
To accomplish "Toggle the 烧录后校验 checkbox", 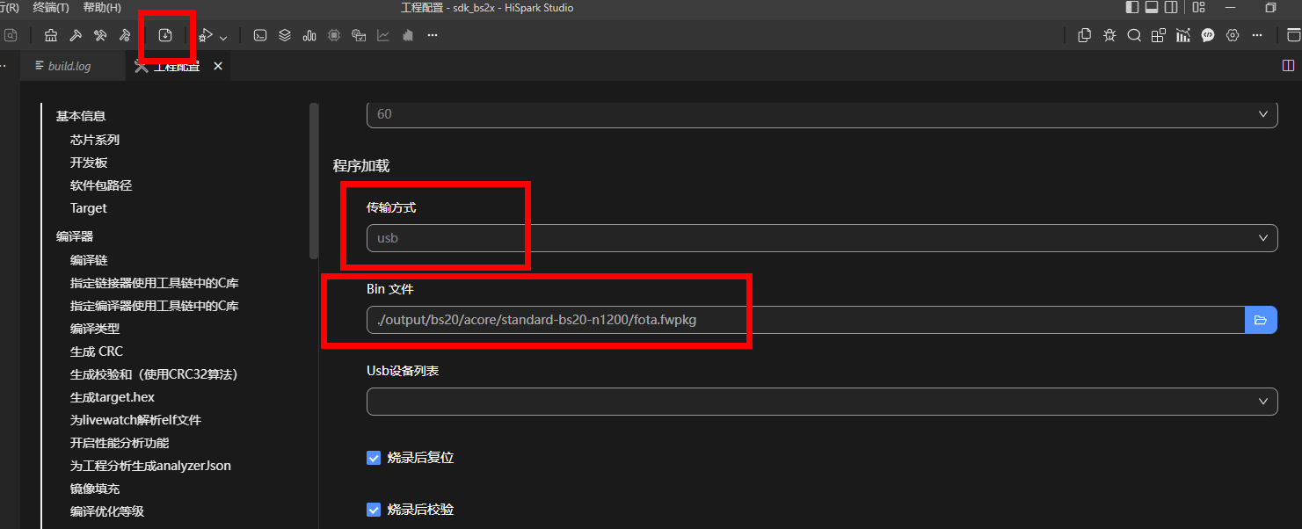I will point(374,510).
